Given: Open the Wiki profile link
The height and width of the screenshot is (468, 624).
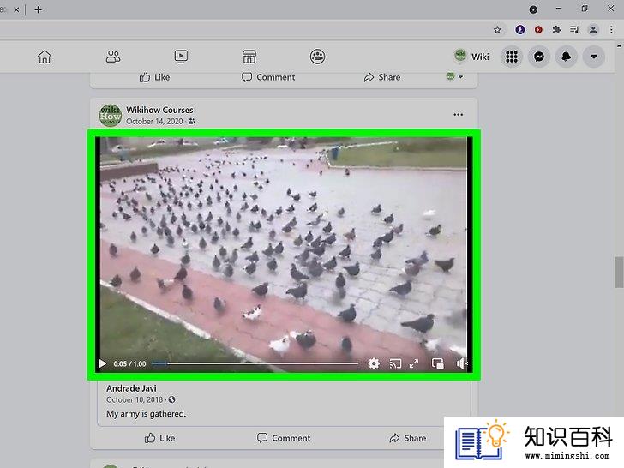Looking at the screenshot, I should click(471, 57).
